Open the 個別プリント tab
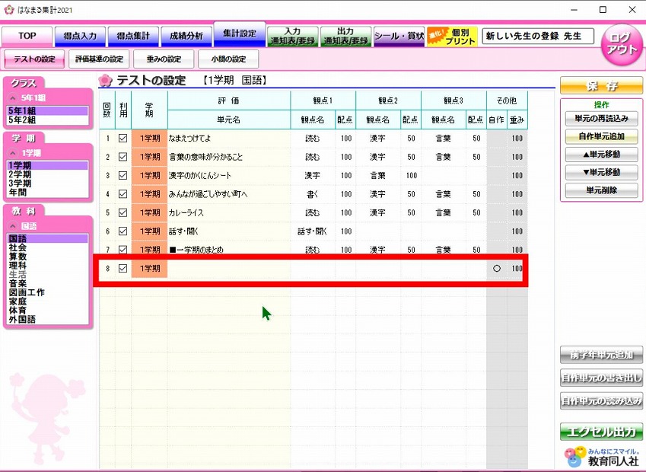The width and height of the screenshot is (646, 472). click(x=452, y=37)
